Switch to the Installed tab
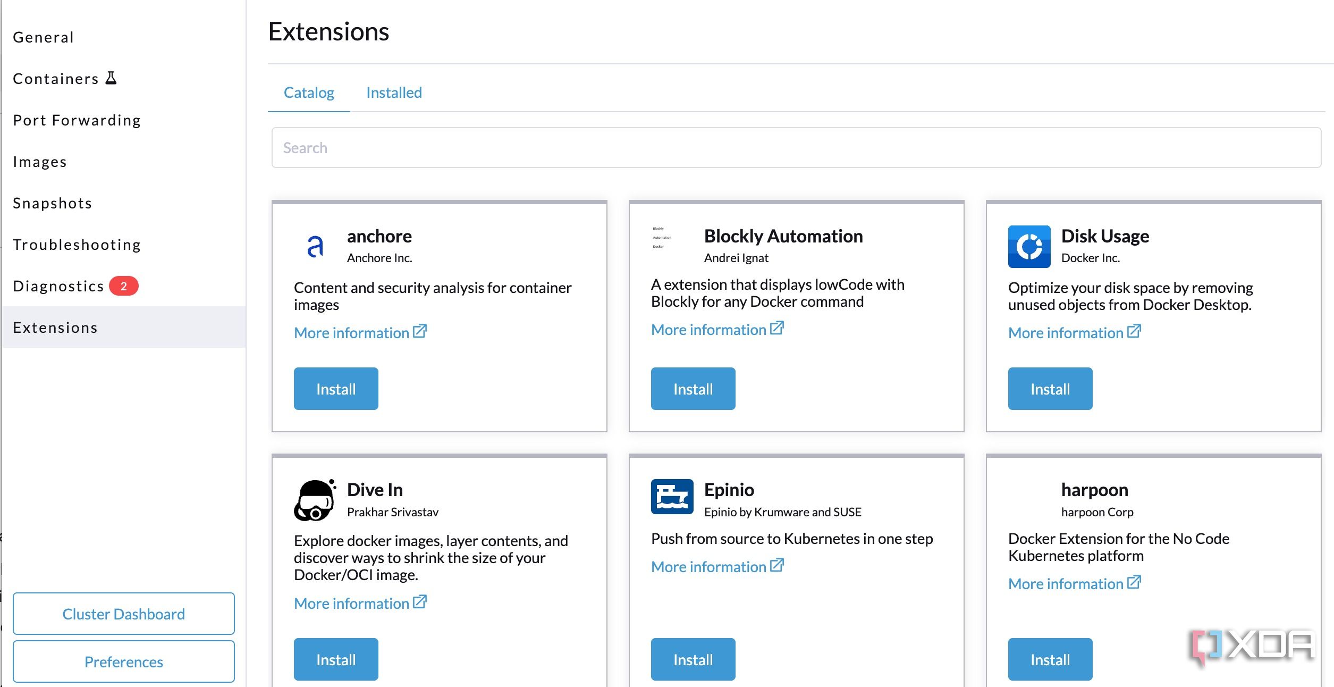This screenshot has height=687, width=1334. click(394, 93)
